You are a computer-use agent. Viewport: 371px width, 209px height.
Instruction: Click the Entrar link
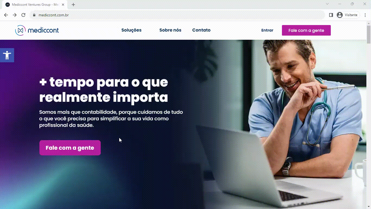267,30
